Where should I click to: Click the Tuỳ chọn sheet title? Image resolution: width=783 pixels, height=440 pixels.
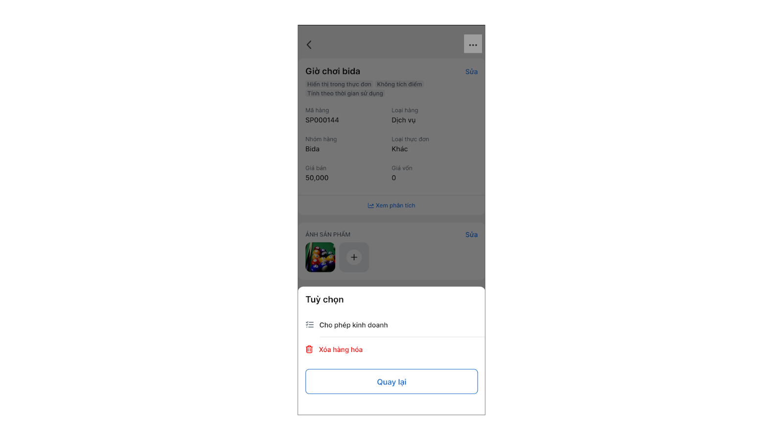point(324,300)
